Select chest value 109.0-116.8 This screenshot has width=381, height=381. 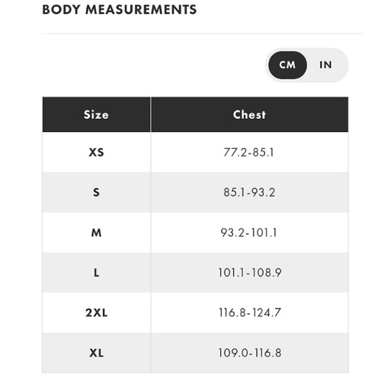click(x=250, y=353)
